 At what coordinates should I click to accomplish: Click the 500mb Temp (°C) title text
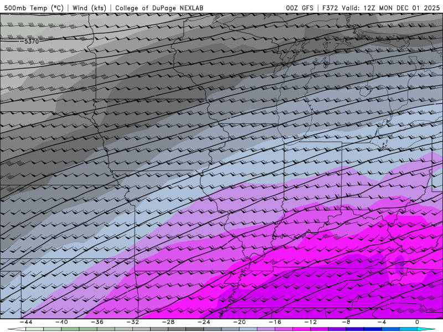(34, 8)
